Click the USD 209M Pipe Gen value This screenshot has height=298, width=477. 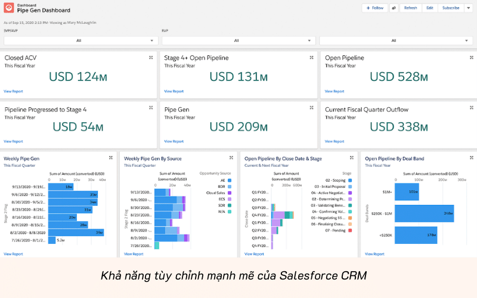[x=239, y=127]
